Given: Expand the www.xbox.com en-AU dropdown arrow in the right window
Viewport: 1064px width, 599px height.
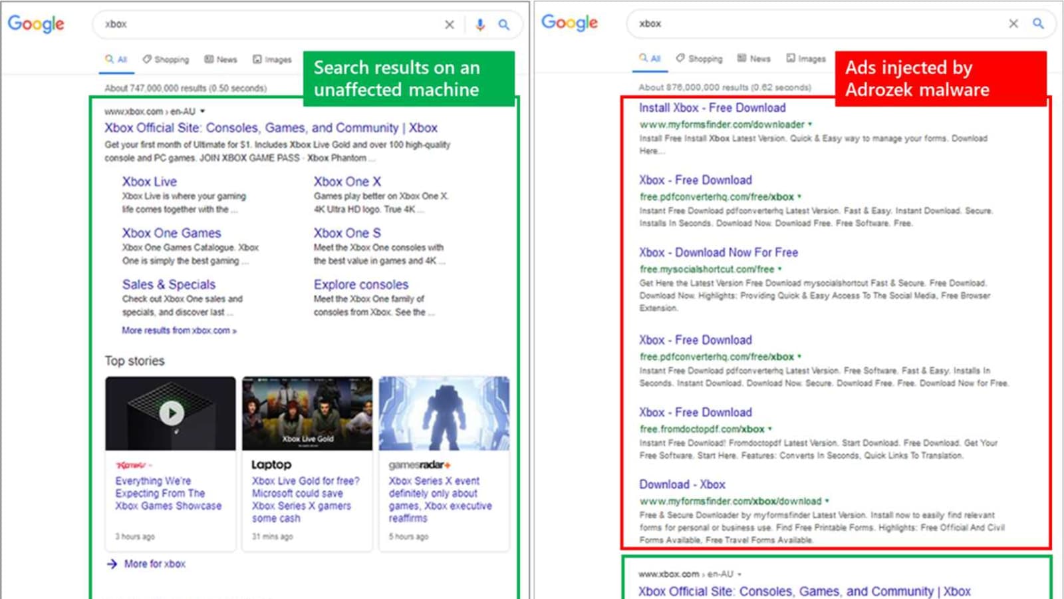Looking at the screenshot, I should click(739, 574).
